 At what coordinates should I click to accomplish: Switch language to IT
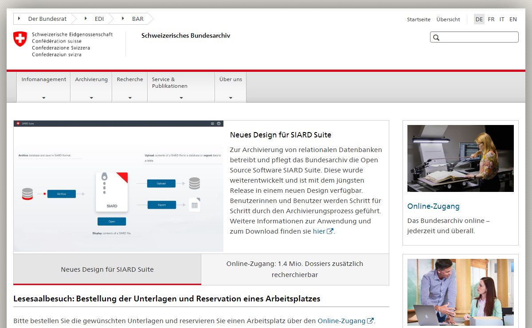tap(502, 20)
